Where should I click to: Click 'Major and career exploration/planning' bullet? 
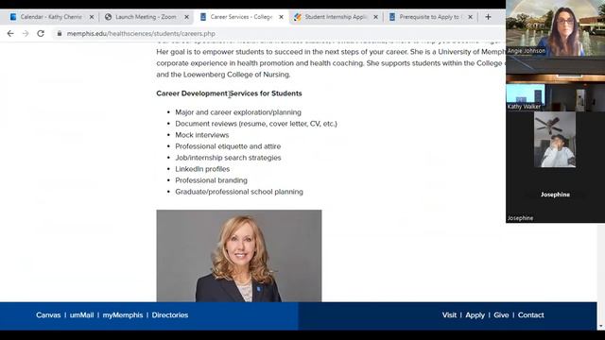click(238, 112)
